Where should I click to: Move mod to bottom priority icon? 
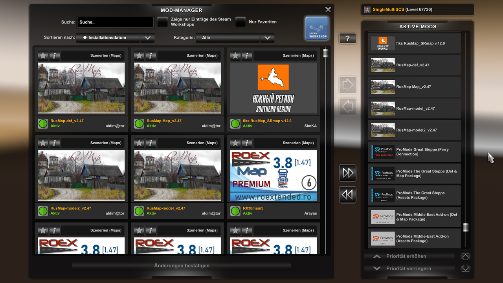click(x=465, y=268)
